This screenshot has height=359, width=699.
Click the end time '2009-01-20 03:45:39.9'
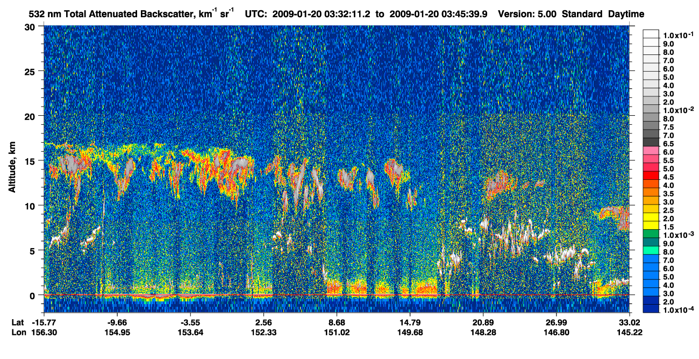(x=438, y=14)
